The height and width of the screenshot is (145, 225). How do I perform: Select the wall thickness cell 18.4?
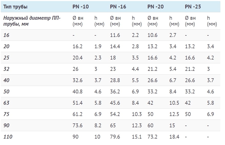[174, 137]
